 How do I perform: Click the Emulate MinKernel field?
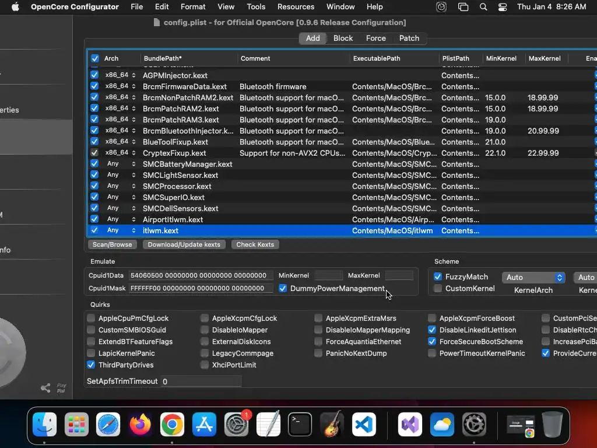[329, 275]
